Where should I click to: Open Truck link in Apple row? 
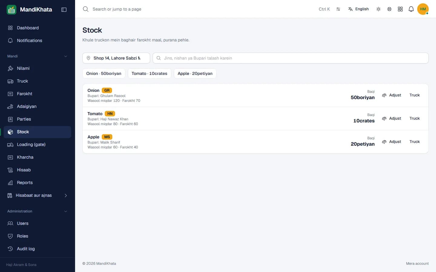(x=415, y=142)
